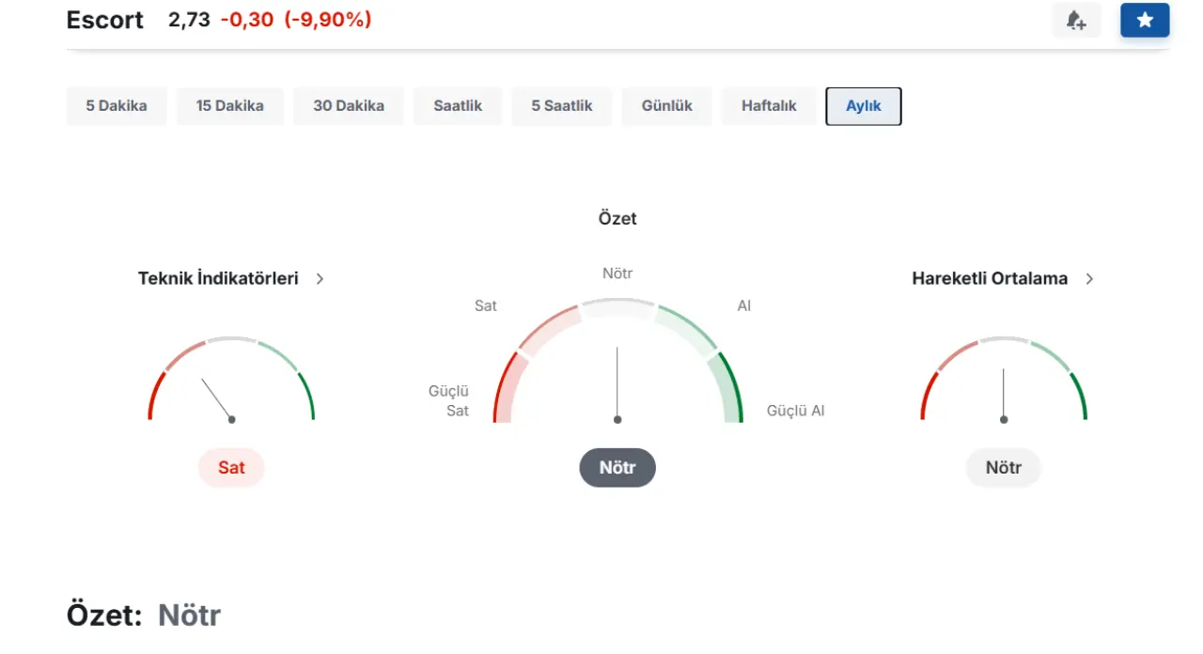Click the center Özet gauge needle
Image resolution: width=1203 pixels, height=654 pixels.
(x=617, y=383)
